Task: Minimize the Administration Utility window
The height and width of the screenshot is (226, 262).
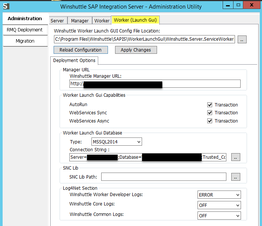Action: [x=228, y=5]
